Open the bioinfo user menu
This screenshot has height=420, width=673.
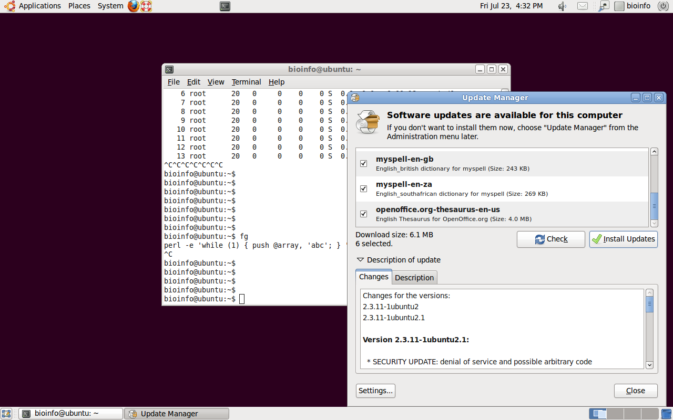click(x=633, y=6)
